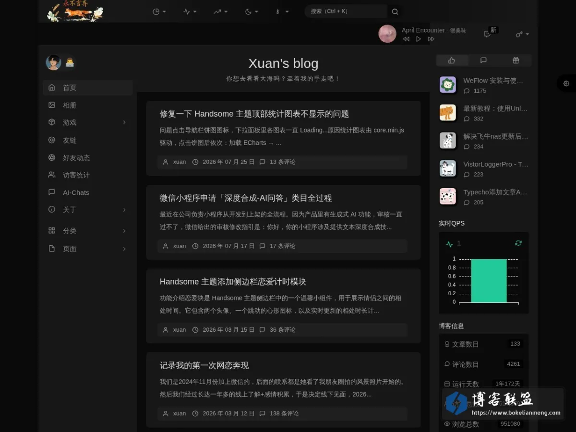Open popular post WeFlow 安装与使…

tap(493, 81)
